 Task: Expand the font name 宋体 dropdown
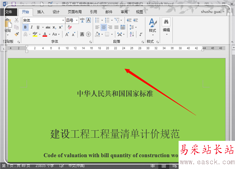point(63,20)
